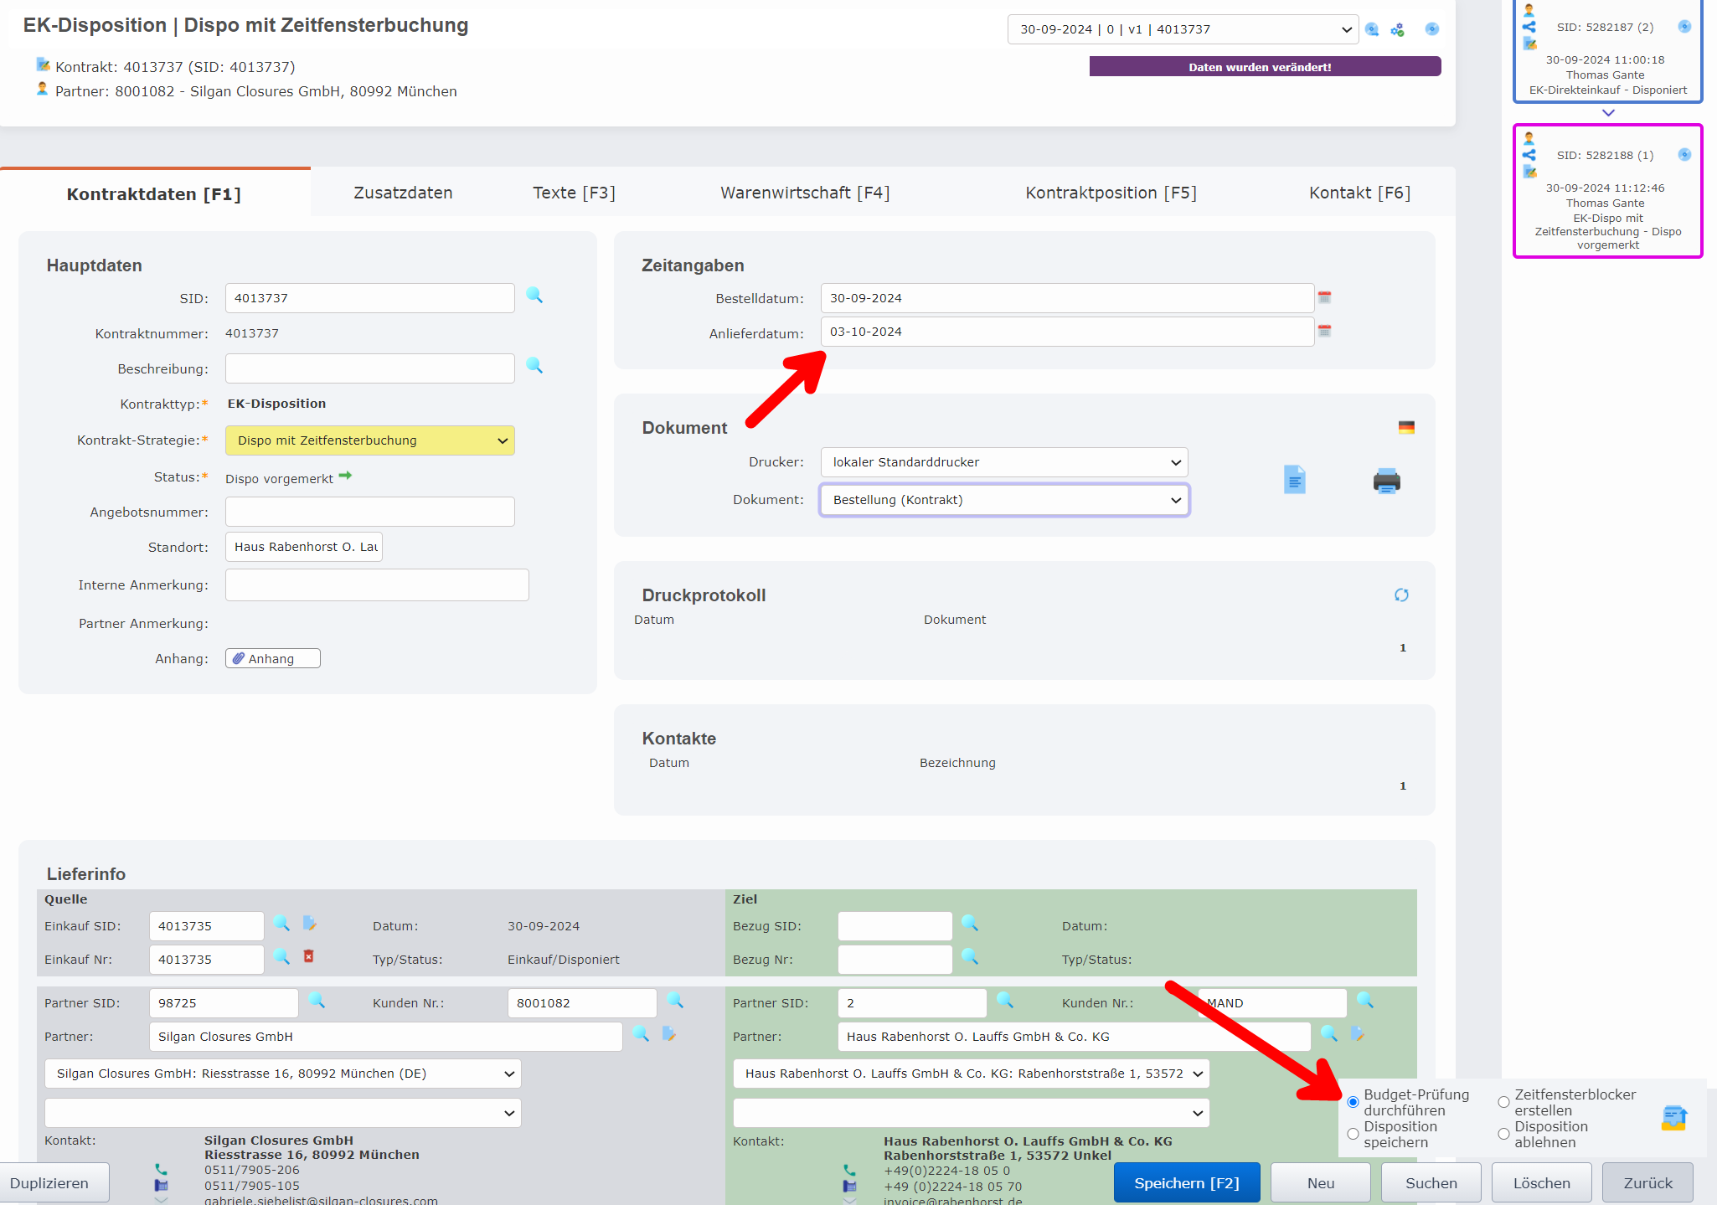Select Zeitfensterblocker erstellen radio option
1717x1205 pixels.
coord(1503,1102)
